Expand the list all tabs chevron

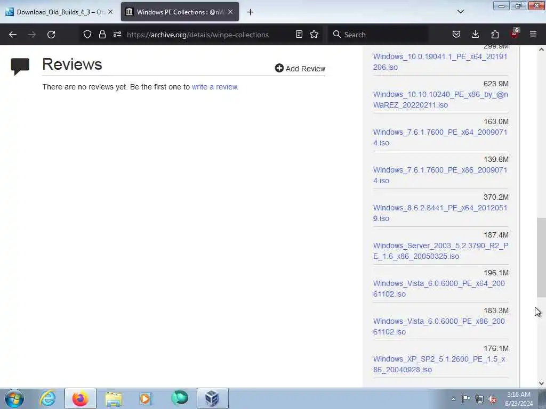460,12
